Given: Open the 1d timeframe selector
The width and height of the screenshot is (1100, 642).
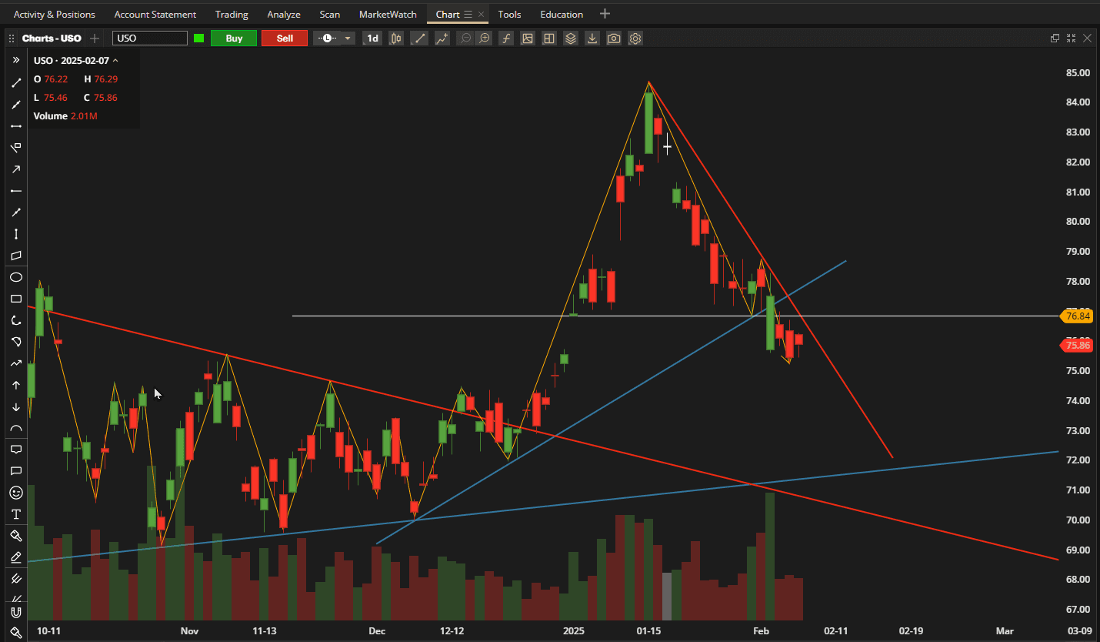Looking at the screenshot, I should tap(372, 38).
